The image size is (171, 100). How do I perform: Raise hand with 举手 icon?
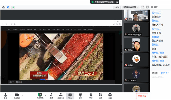coord(91,96)
